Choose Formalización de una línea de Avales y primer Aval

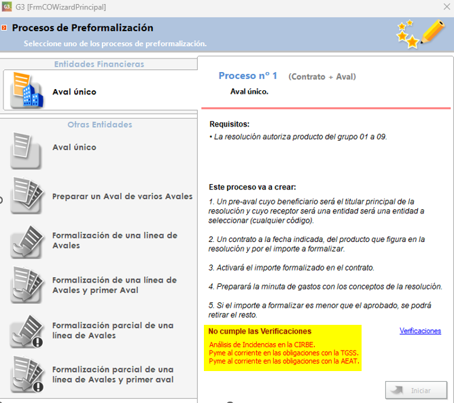tap(114, 285)
